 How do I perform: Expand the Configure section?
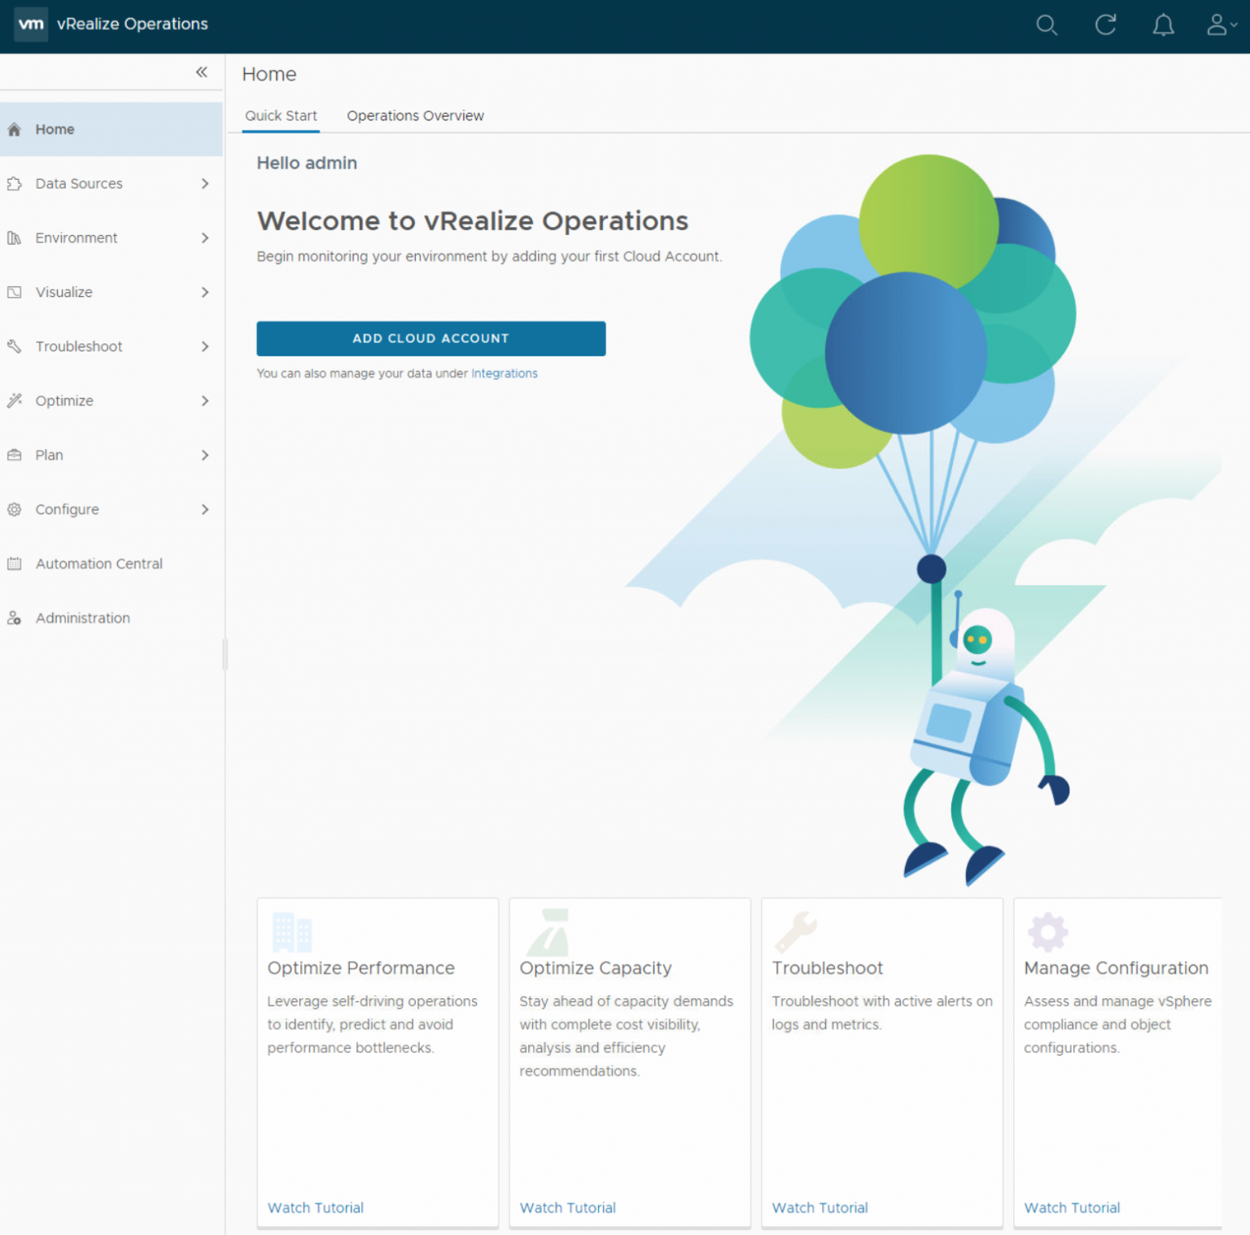[204, 509]
